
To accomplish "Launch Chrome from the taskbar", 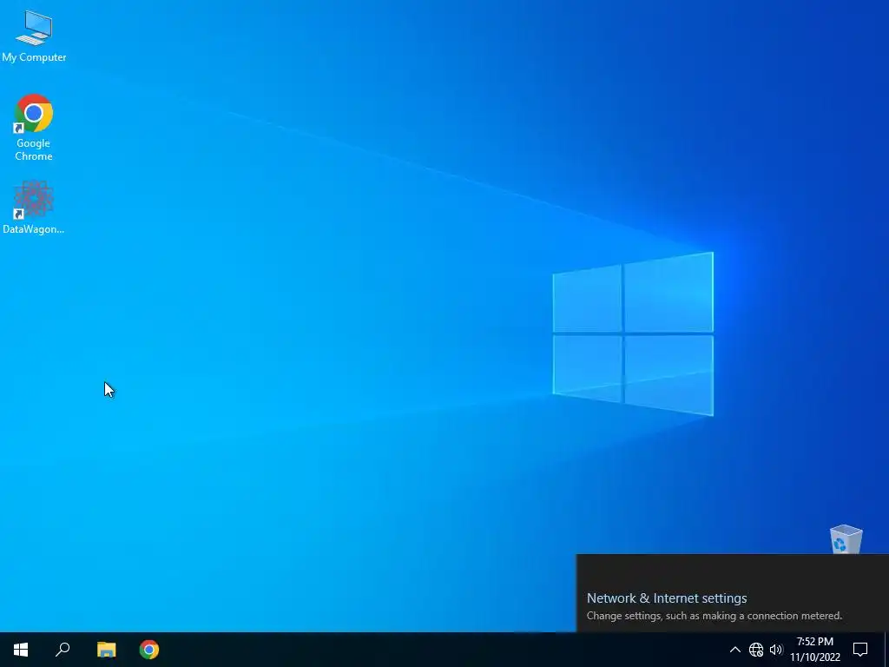I will [149, 650].
